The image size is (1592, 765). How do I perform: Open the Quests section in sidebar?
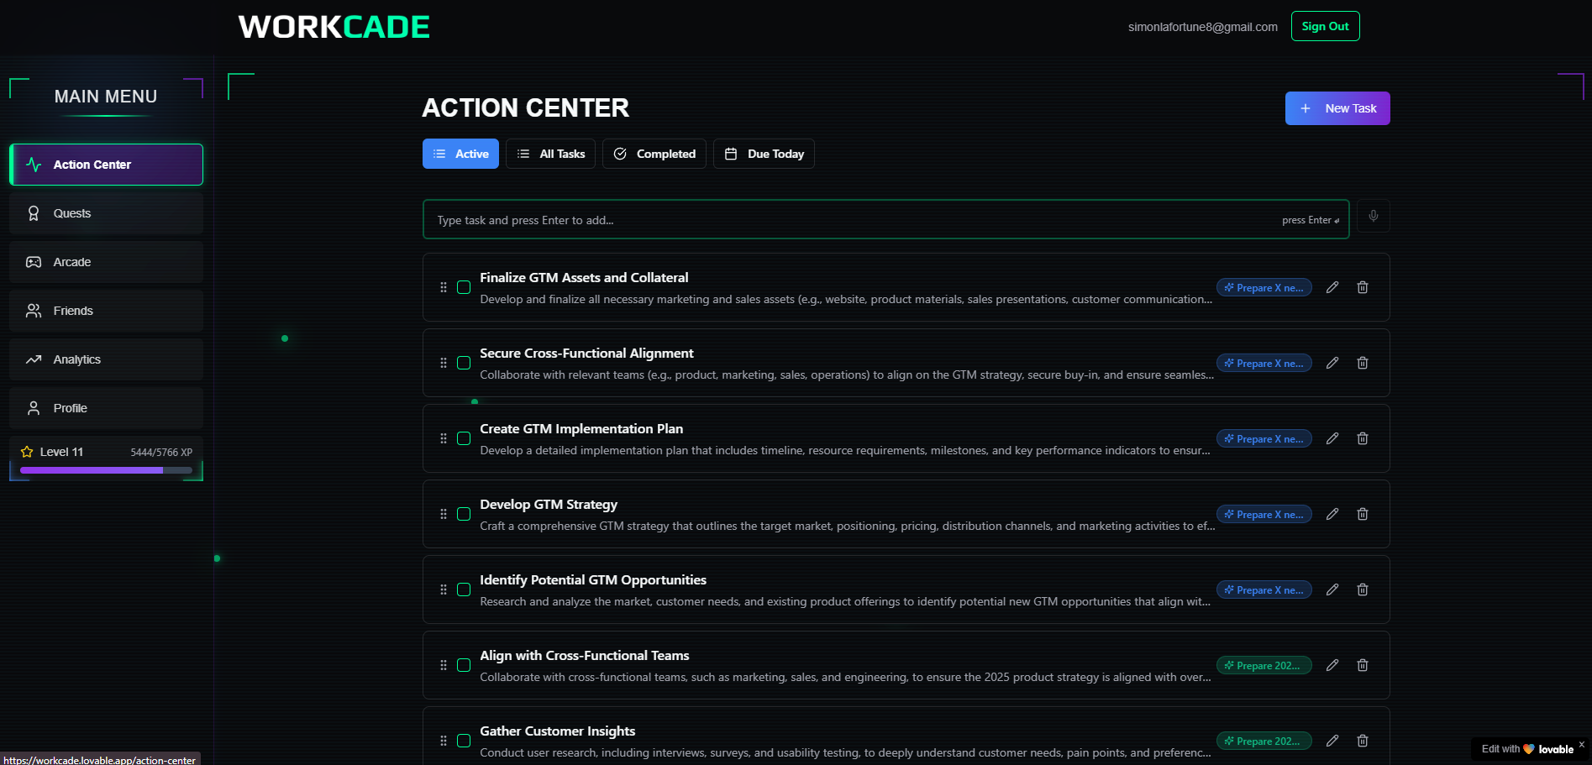[105, 212]
